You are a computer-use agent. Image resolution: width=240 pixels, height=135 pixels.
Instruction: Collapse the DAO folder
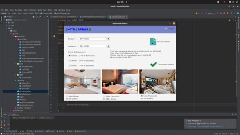[x=15, y=64]
